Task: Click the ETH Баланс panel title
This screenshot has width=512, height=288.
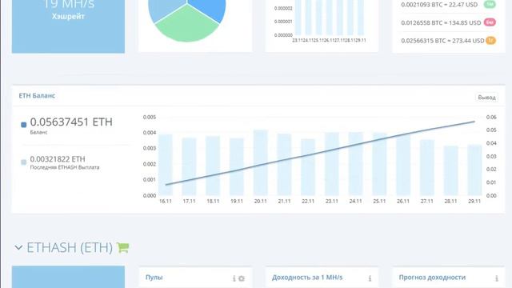Action: point(37,96)
